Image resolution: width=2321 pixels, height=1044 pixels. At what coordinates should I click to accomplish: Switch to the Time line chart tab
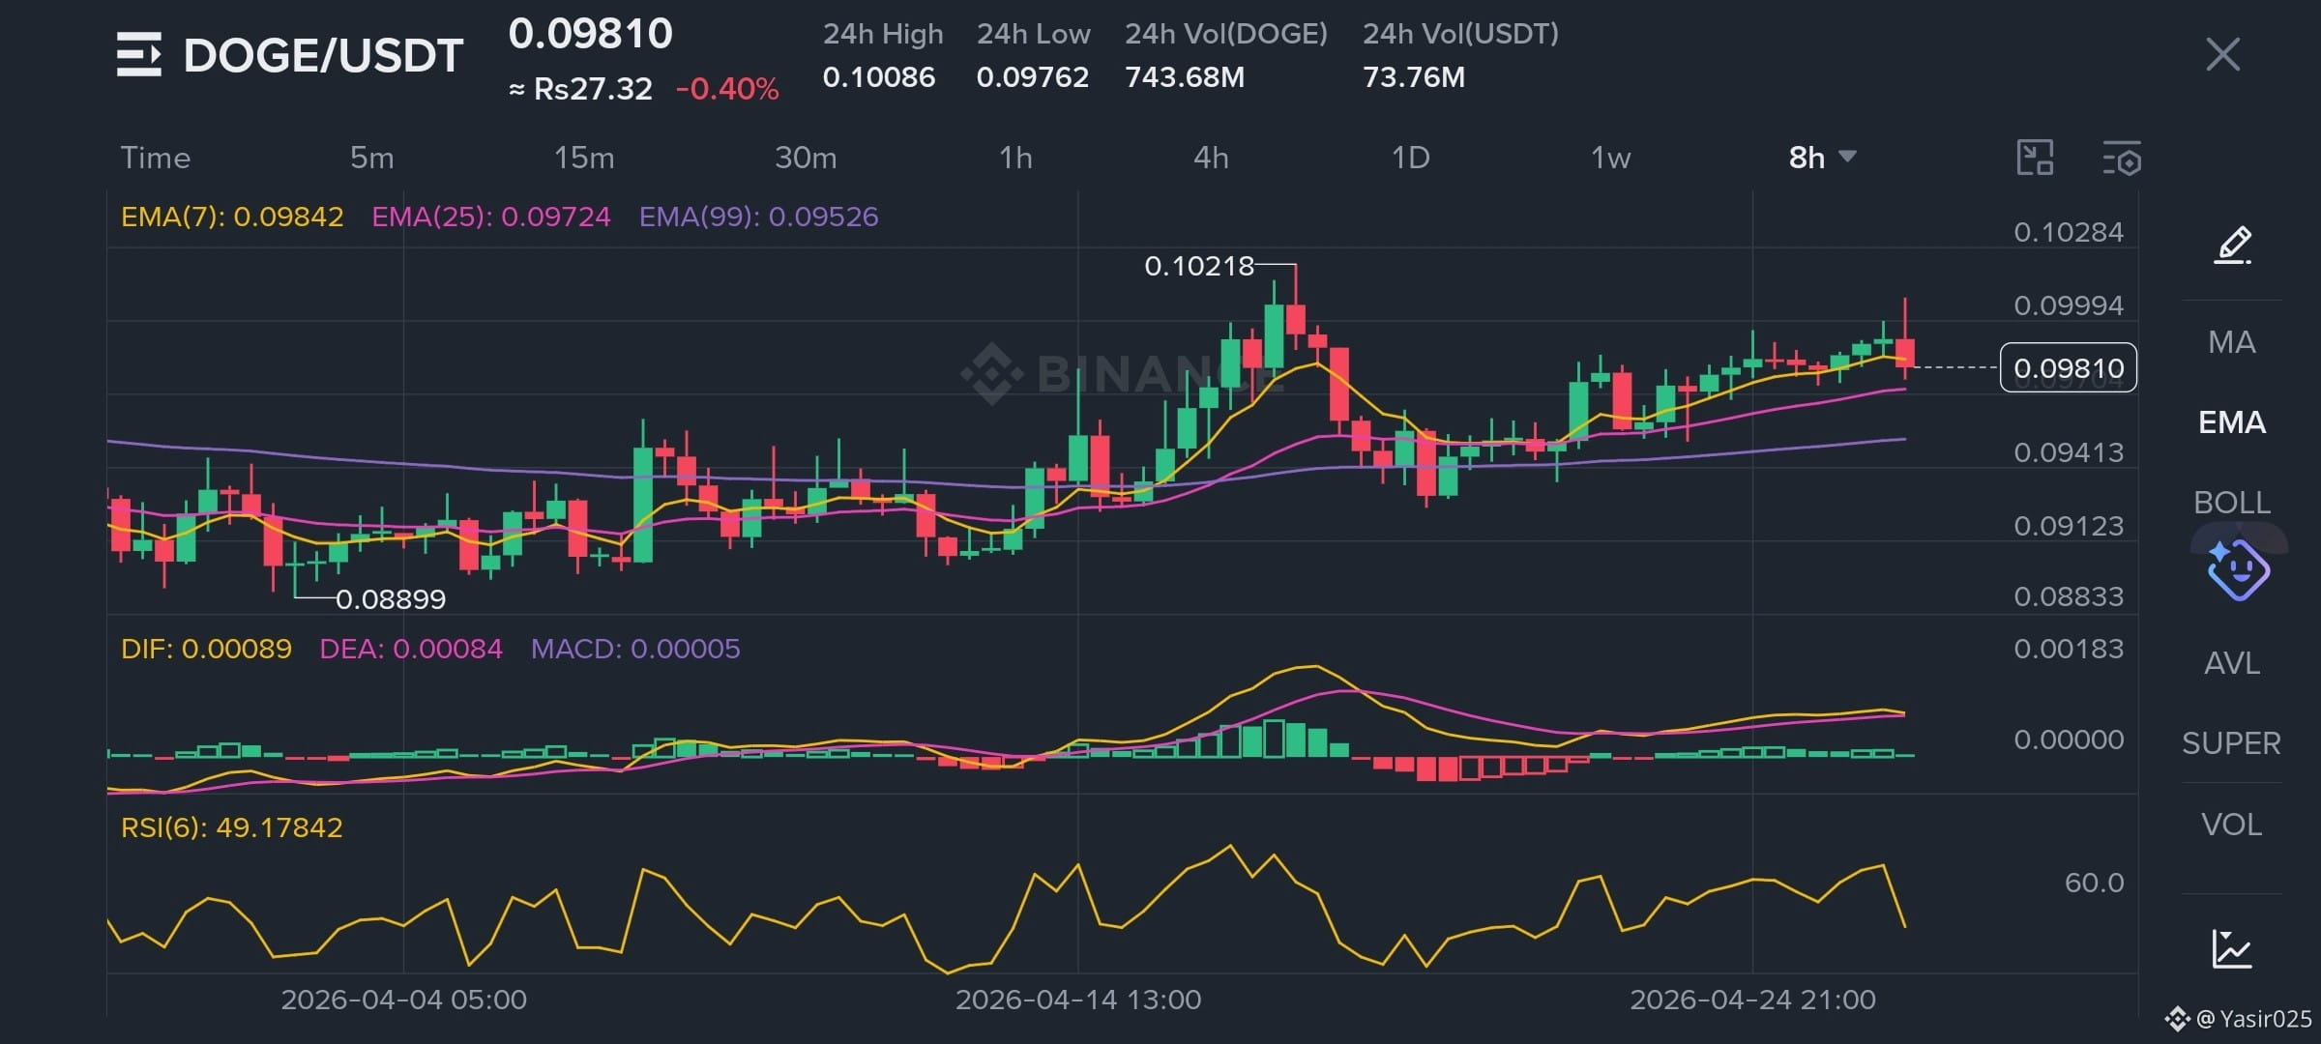[155, 158]
